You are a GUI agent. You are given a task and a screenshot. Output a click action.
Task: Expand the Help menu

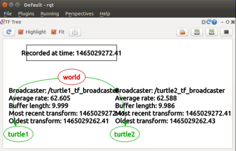(105, 14)
